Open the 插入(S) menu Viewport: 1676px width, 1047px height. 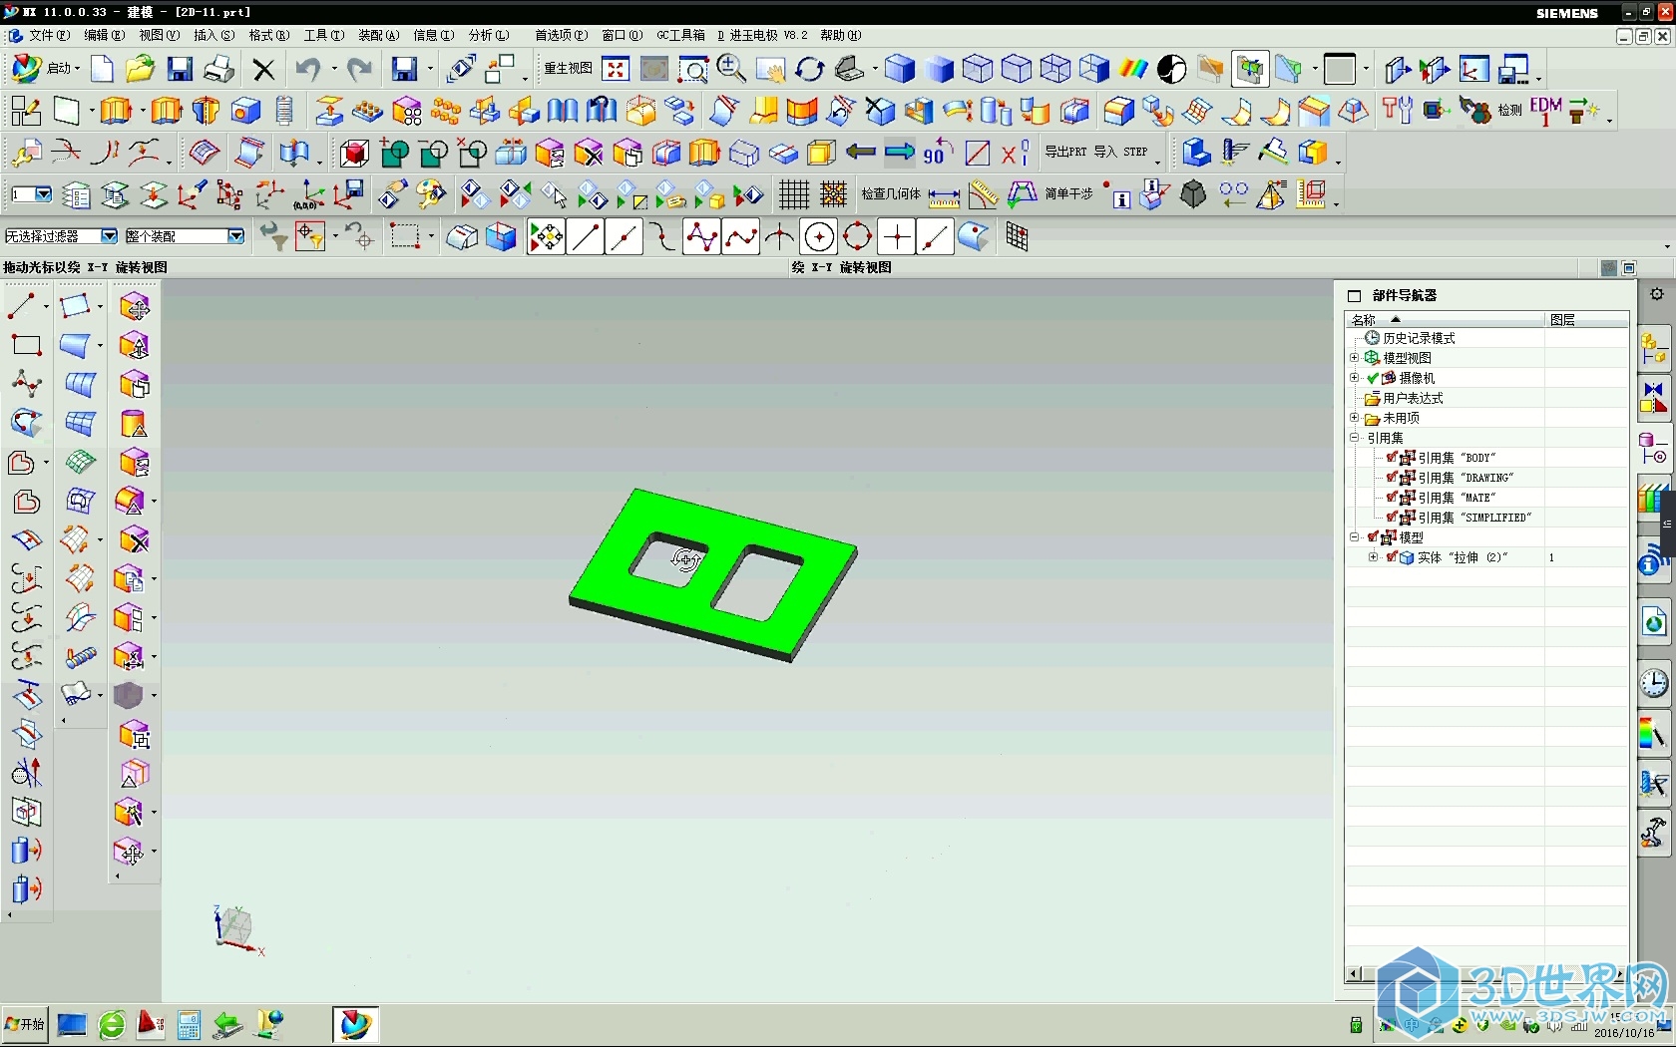point(213,35)
